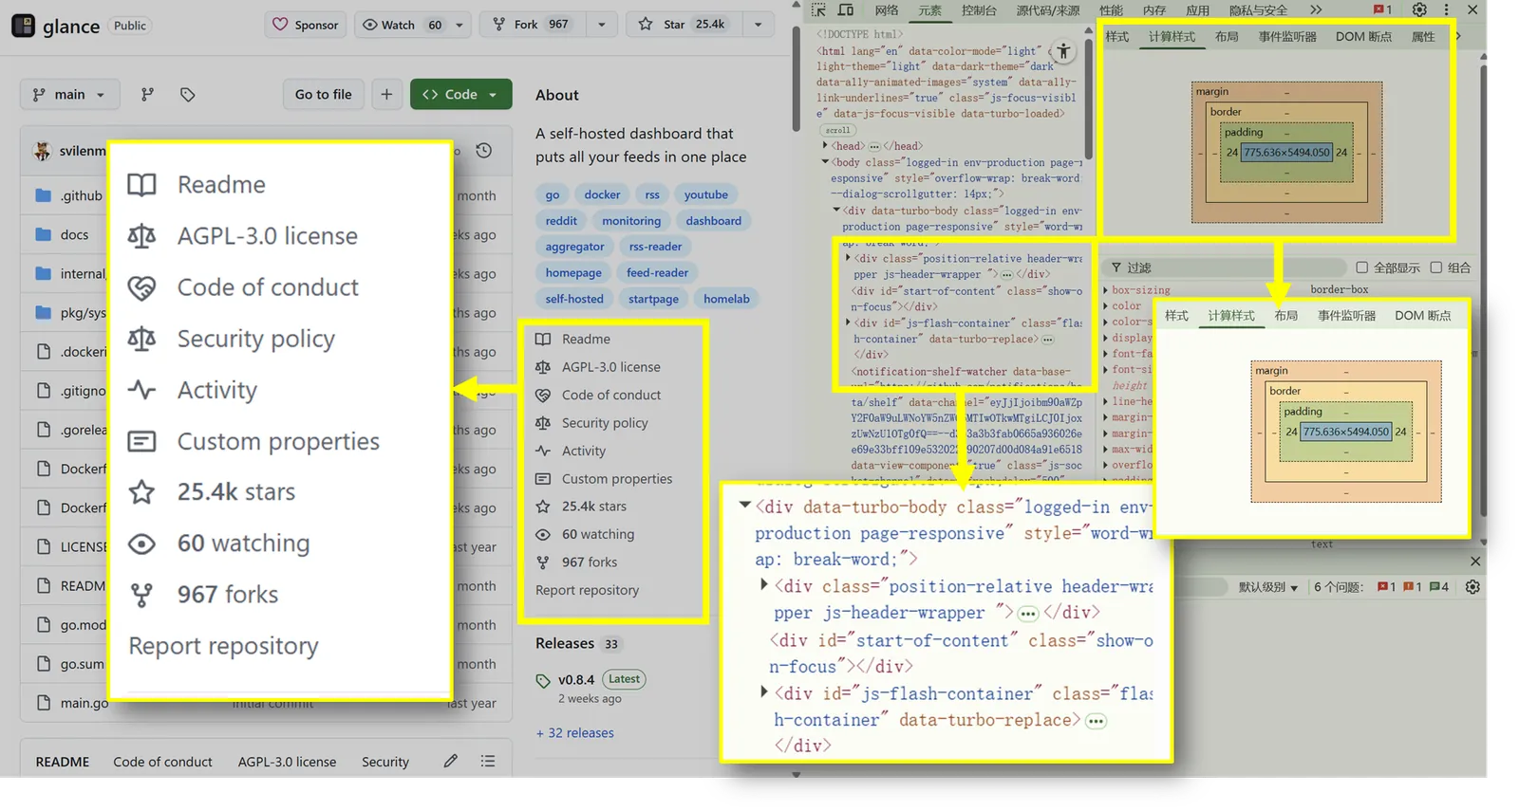1519x811 pixels.
Task: Click the pencil edit README icon
Action: pos(450,761)
